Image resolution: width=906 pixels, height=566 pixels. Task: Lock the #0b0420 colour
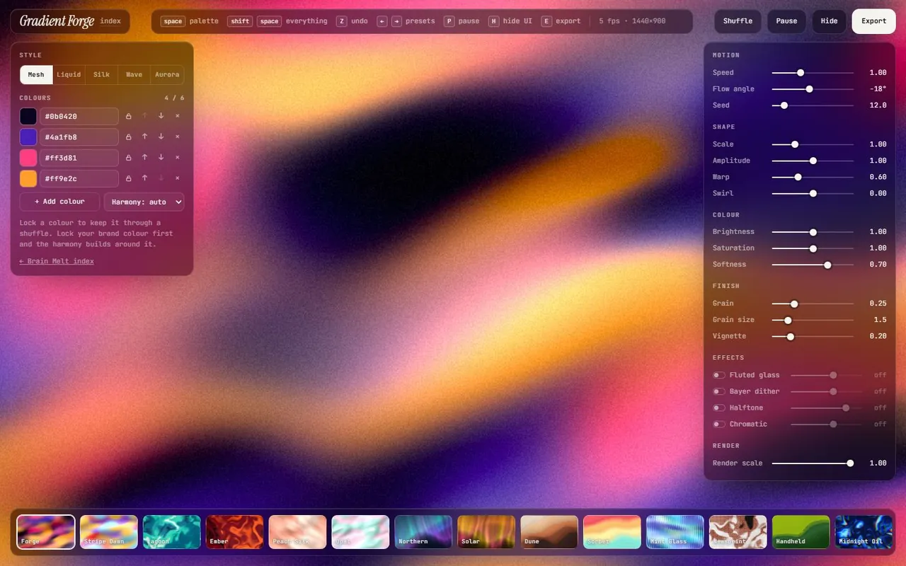[128, 116]
